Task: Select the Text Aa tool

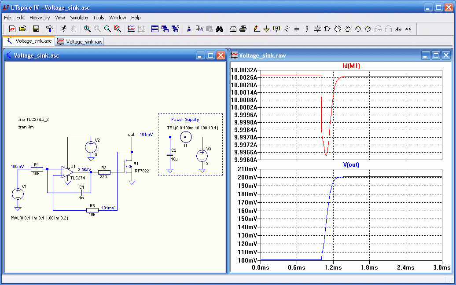Action: pos(398,29)
